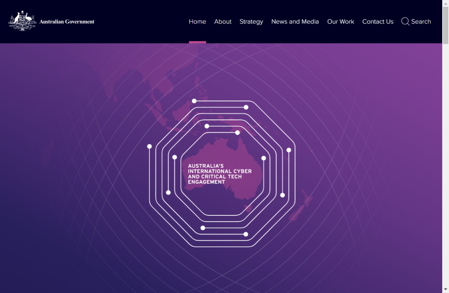Click the magnifying glass search icon
This screenshot has height=293, width=449.
[405, 21]
